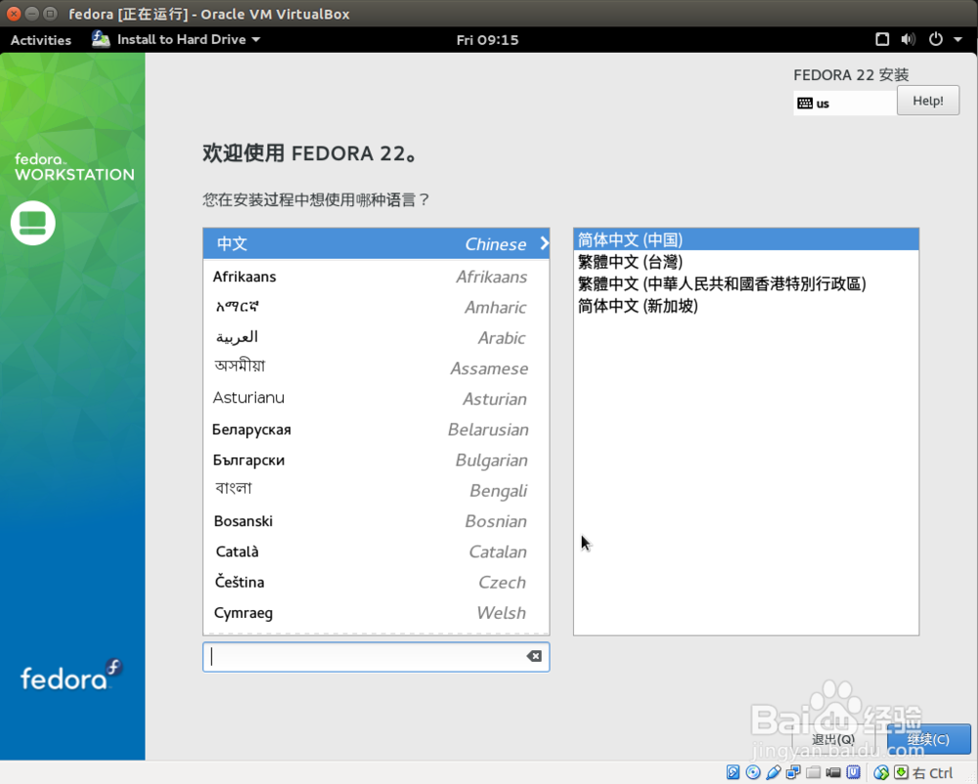Select Čeština (Czech) language
978x784 pixels.
click(377, 582)
